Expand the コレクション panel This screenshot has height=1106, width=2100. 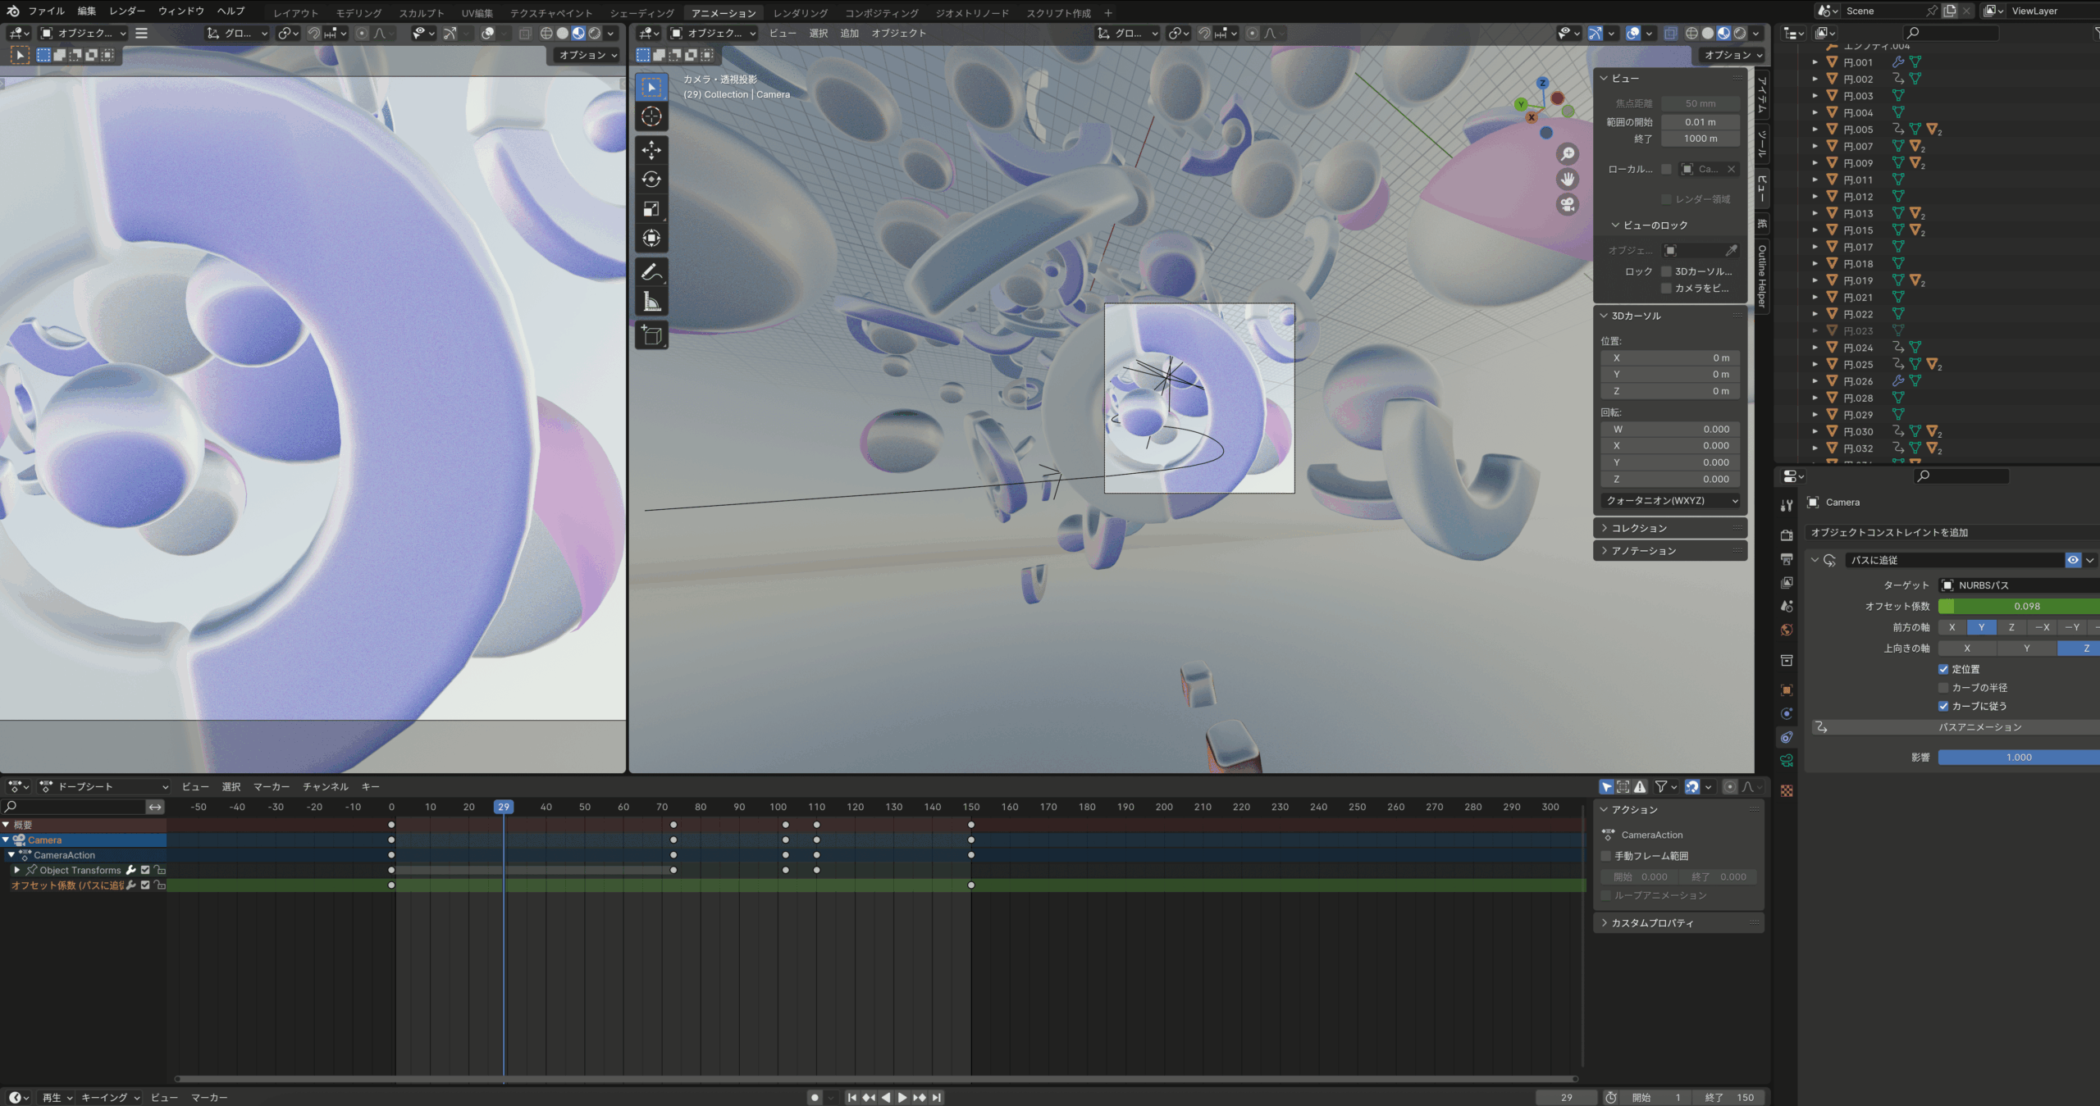tap(1638, 528)
